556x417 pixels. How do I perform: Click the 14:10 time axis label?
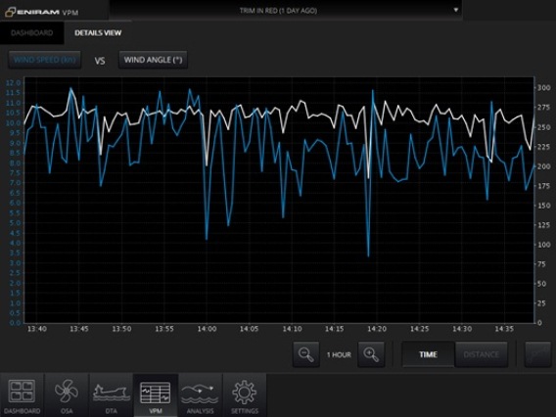pos(292,329)
